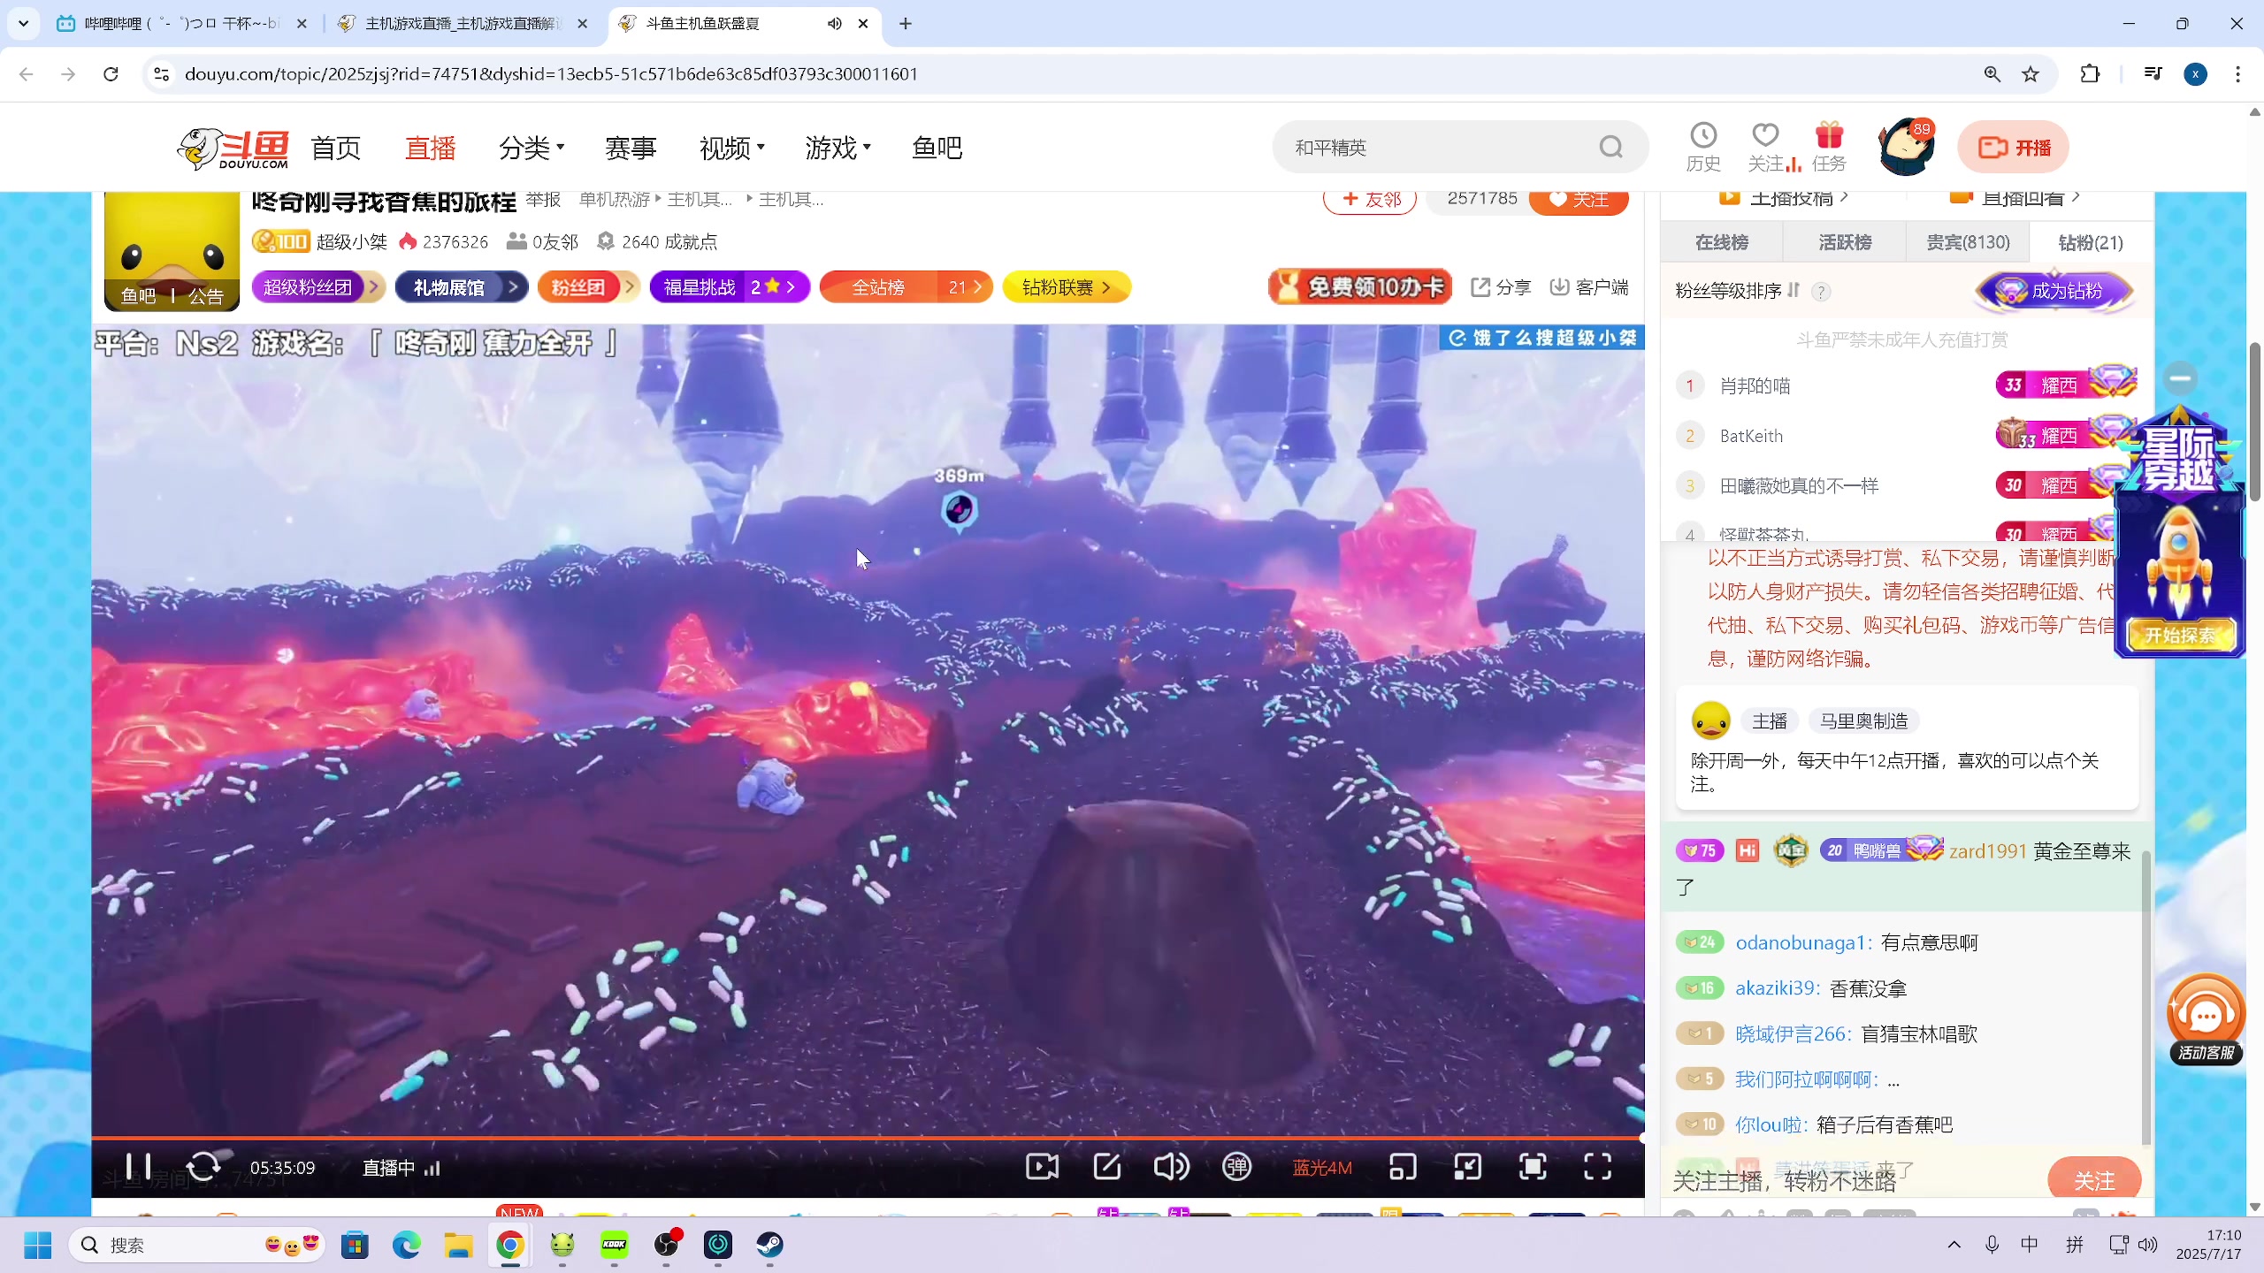The height and width of the screenshot is (1273, 2264).
Task: Click the 客户端 download icon
Action: [x=1589, y=287]
